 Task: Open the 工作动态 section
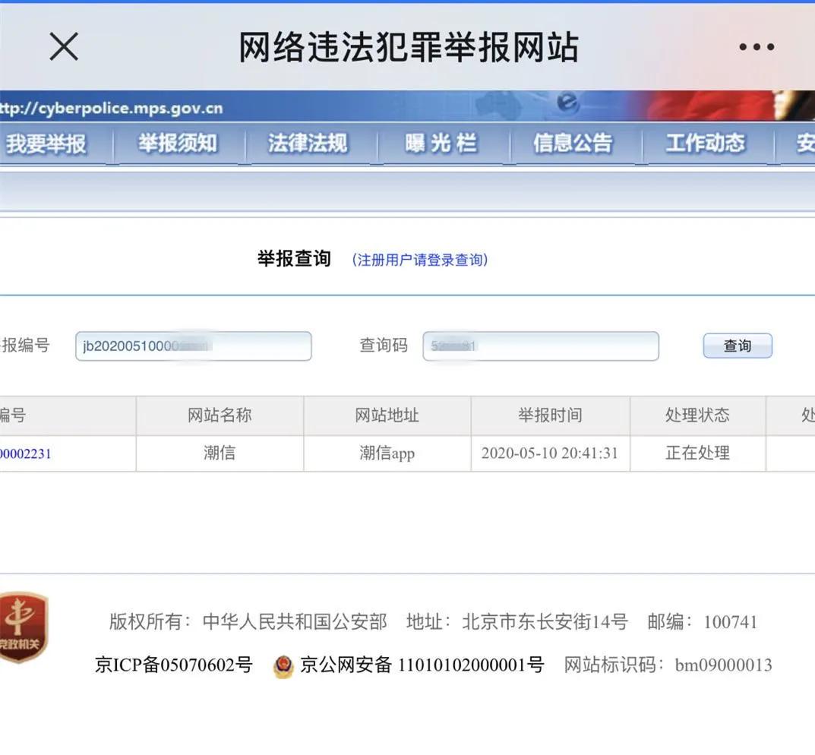[705, 144]
